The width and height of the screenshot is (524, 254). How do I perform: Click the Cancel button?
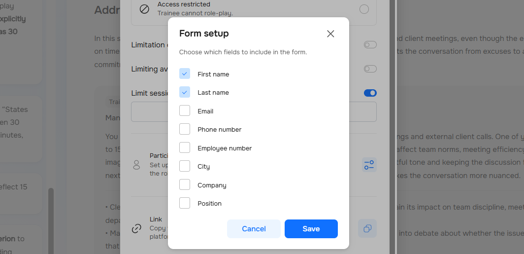pos(254,229)
